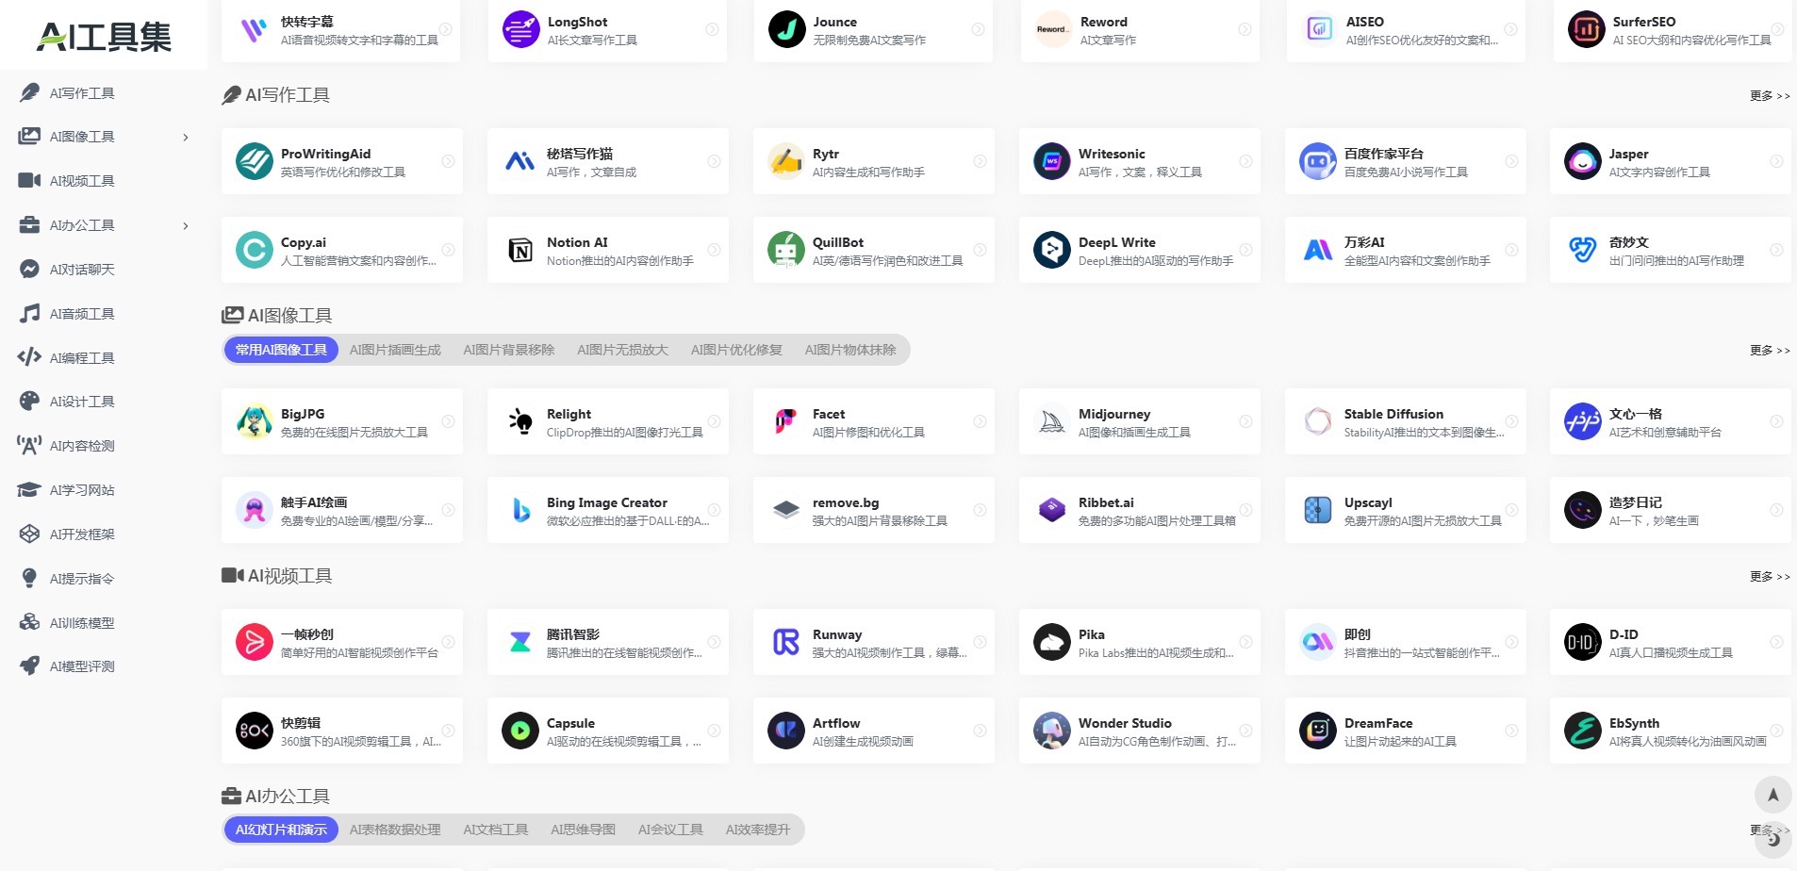Switch to the AI效率提升 tab
Viewport: 1797px width, 871px height.
coord(758,830)
